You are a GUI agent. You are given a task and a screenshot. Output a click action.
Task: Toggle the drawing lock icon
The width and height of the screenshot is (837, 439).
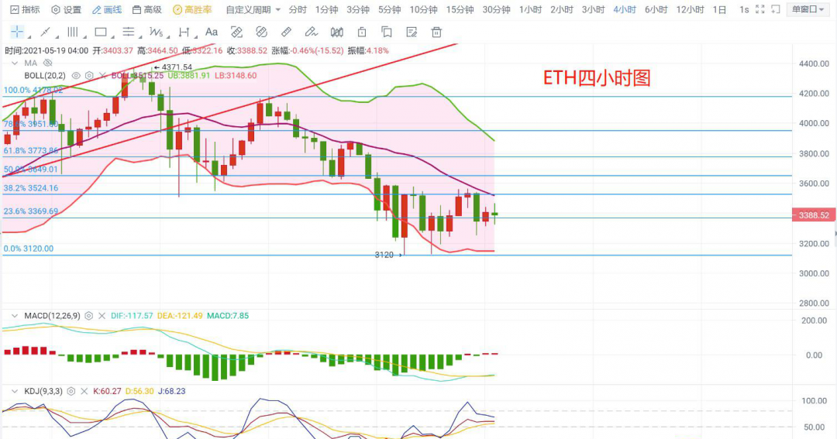coord(362,33)
